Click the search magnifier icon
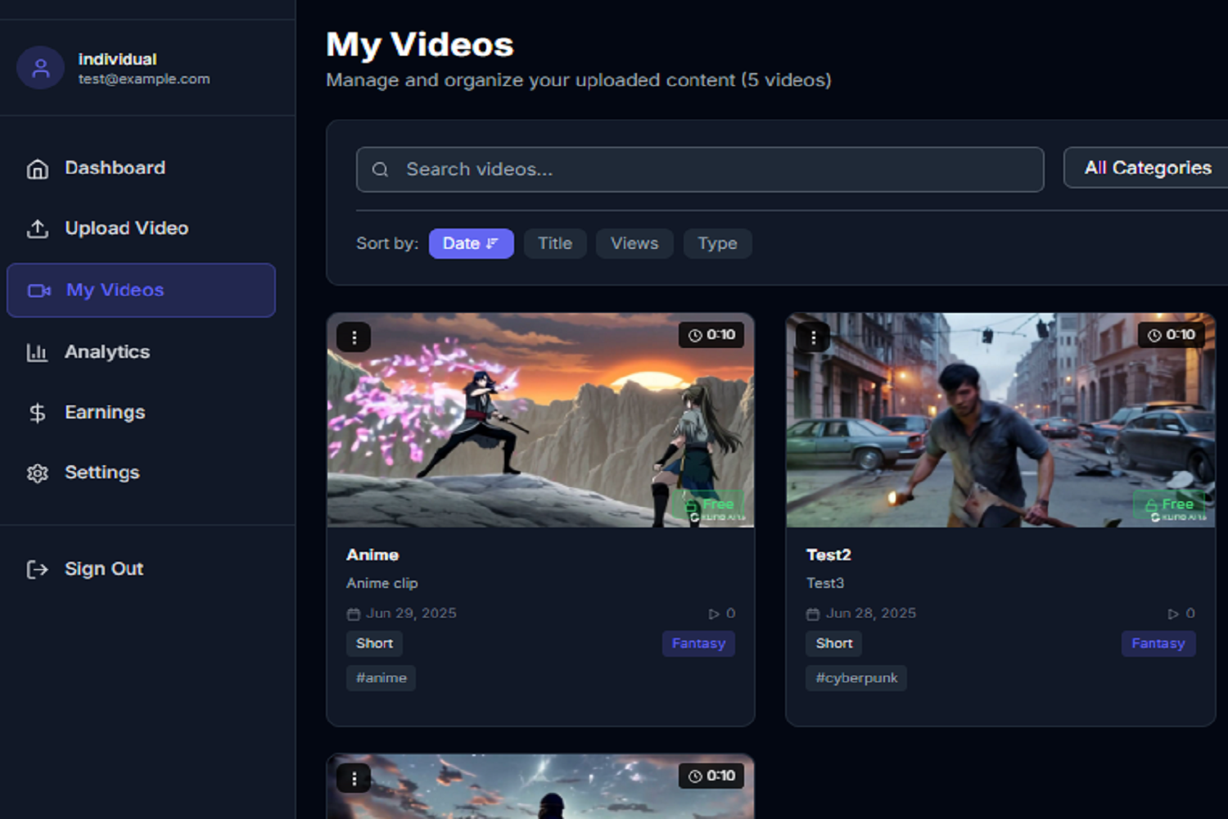Image resolution: width=1228 pixels, height=819 pixels. [380, 170]
